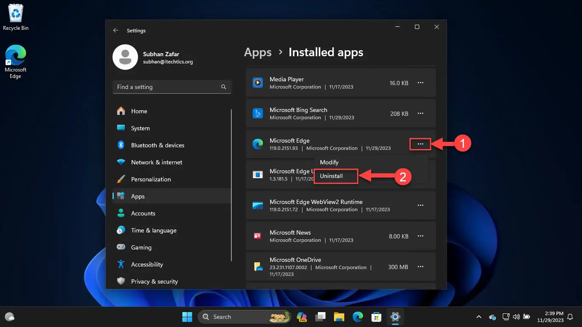Minimize the Settings window
Screen dimensions: 582x327
398,27
